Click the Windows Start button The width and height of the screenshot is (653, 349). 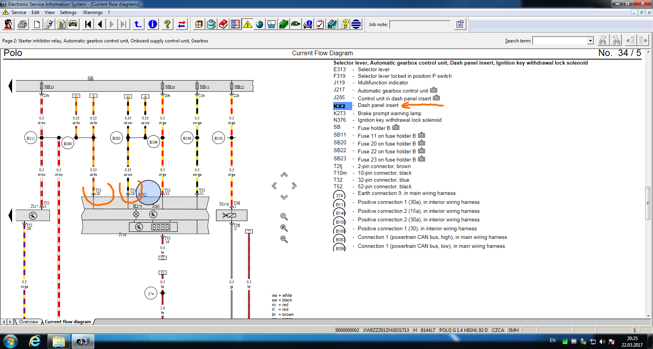pos(11,342)
